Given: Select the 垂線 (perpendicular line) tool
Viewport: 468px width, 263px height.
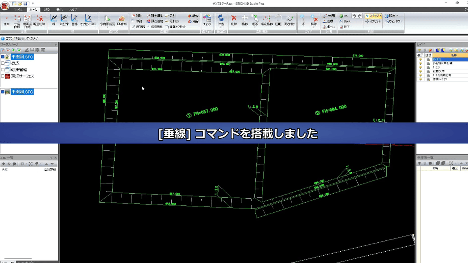Looking at the screenshot, I should (x=74, y=18).
